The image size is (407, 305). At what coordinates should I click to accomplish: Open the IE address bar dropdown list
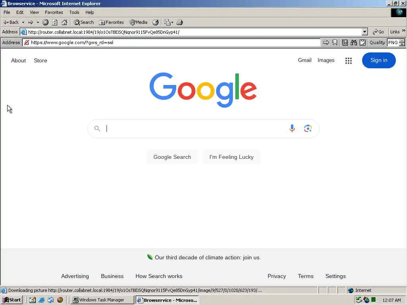click(365, 32)
